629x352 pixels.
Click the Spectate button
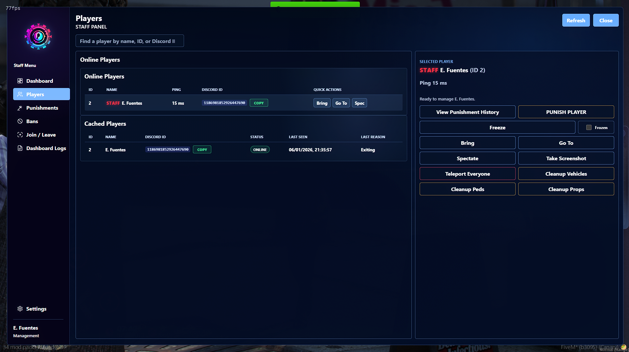point(467,158)
